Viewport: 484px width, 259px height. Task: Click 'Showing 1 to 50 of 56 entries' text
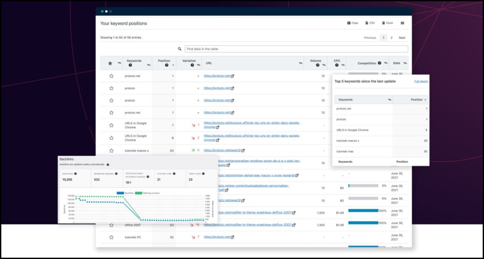[121, 38]
